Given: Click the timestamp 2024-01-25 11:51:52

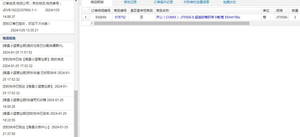Looking at the screenshot, I should click(x=17, y=52).
